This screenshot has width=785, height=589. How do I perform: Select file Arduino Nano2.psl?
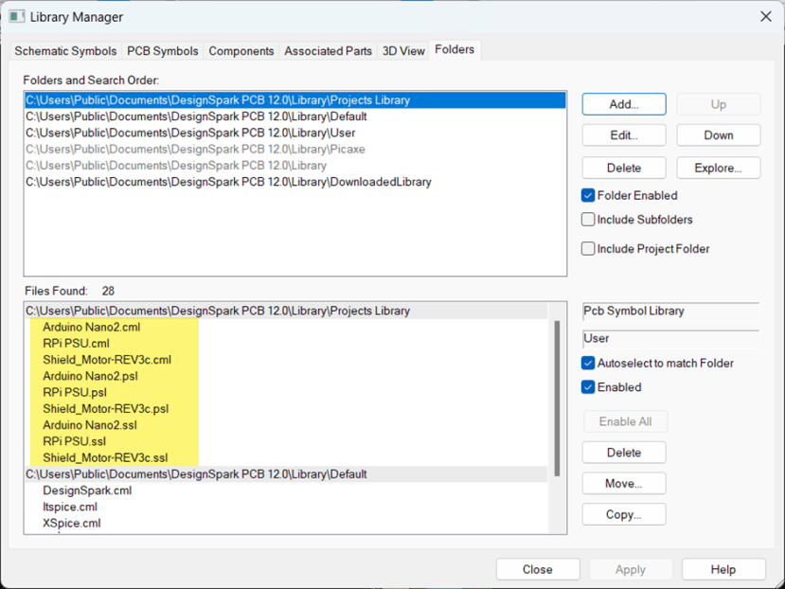(x=91, y=376)
